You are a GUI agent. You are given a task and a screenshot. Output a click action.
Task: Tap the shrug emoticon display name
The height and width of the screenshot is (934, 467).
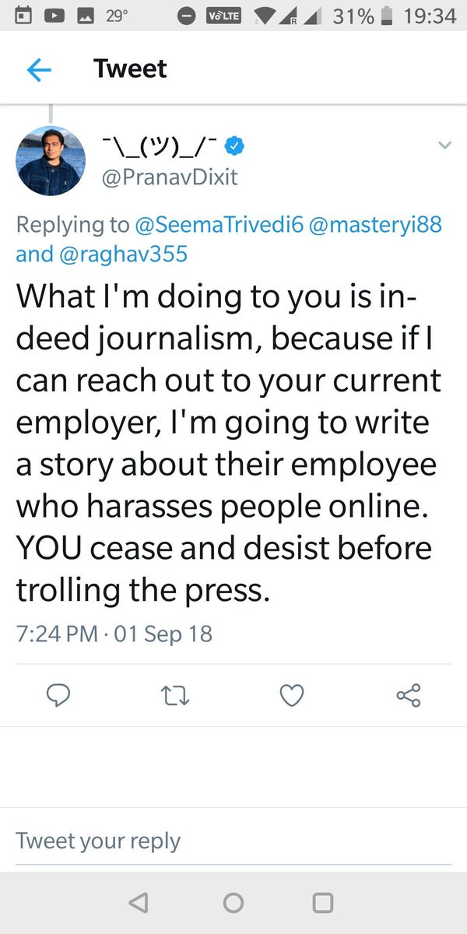(x=158, y=146)
